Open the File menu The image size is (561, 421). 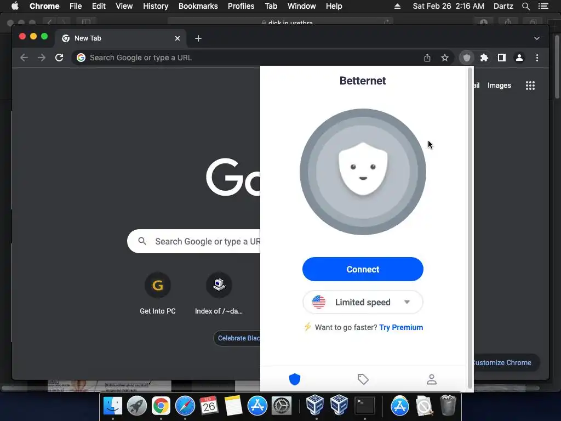pyautogui.click(x=76, y=6)
